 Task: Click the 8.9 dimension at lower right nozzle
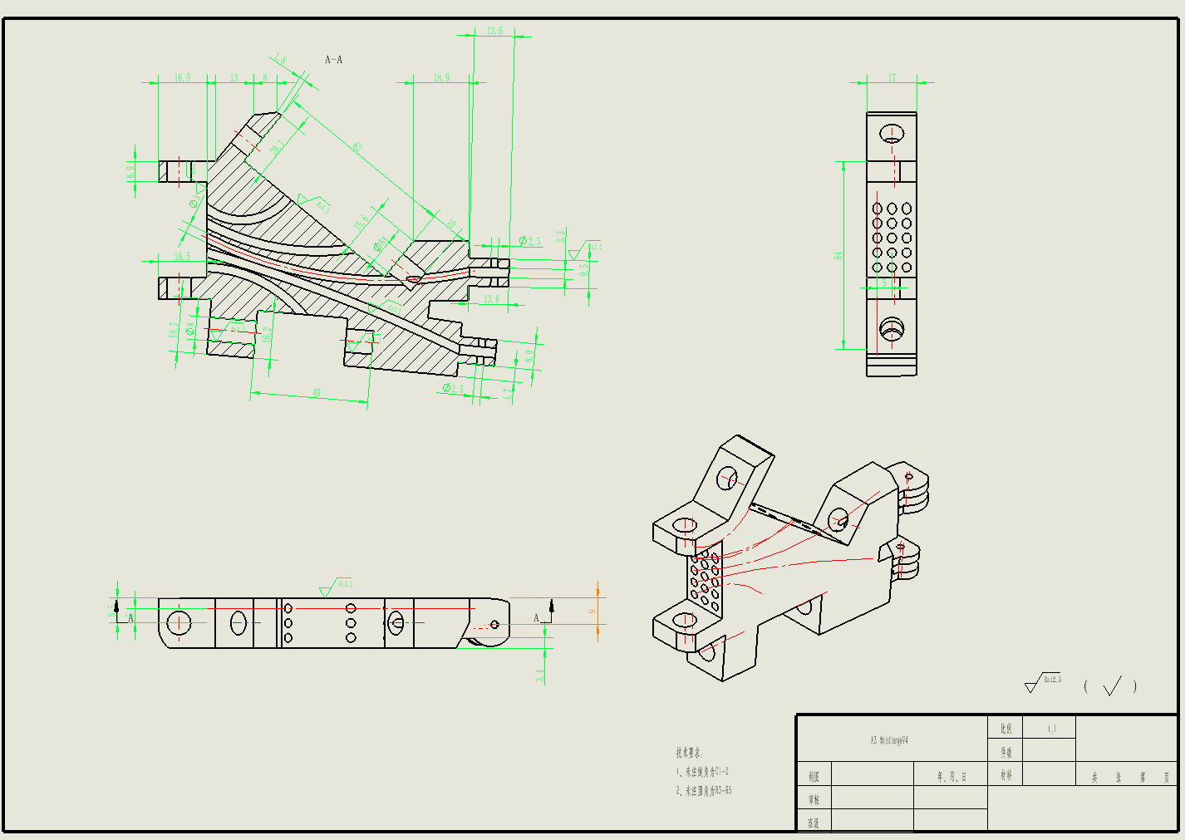[530, 357]
